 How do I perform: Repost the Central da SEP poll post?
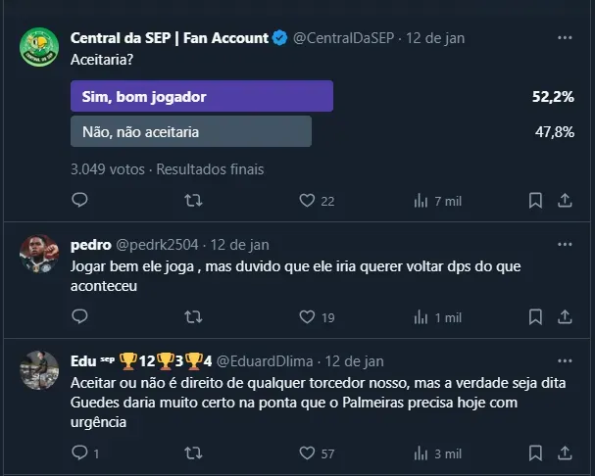[194, 200]
